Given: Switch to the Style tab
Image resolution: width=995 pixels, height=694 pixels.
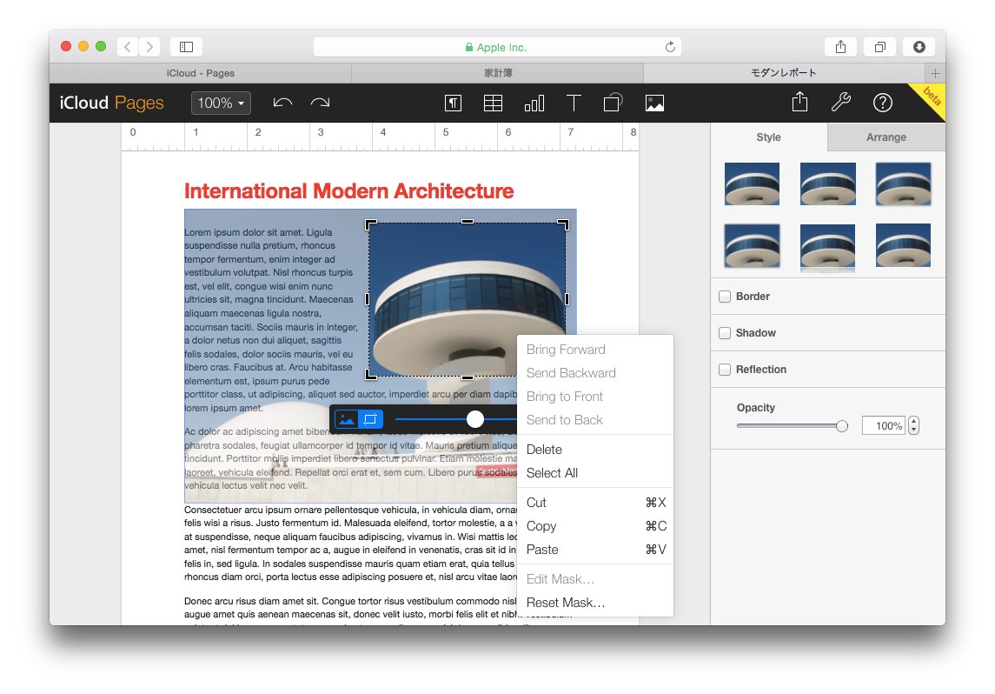Looking at the screenshot, I should (x=768, y=137).
